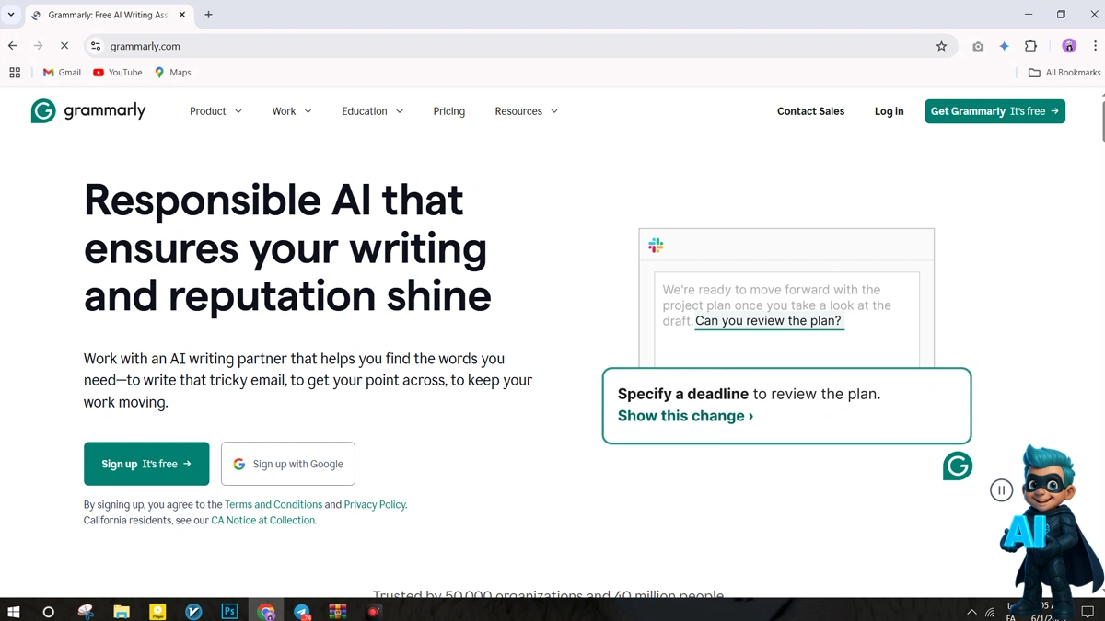Click the network icon in the system tray
The width and height of the screenshot is (1105, 621).
pyautogui.click(x=990, y=613)
